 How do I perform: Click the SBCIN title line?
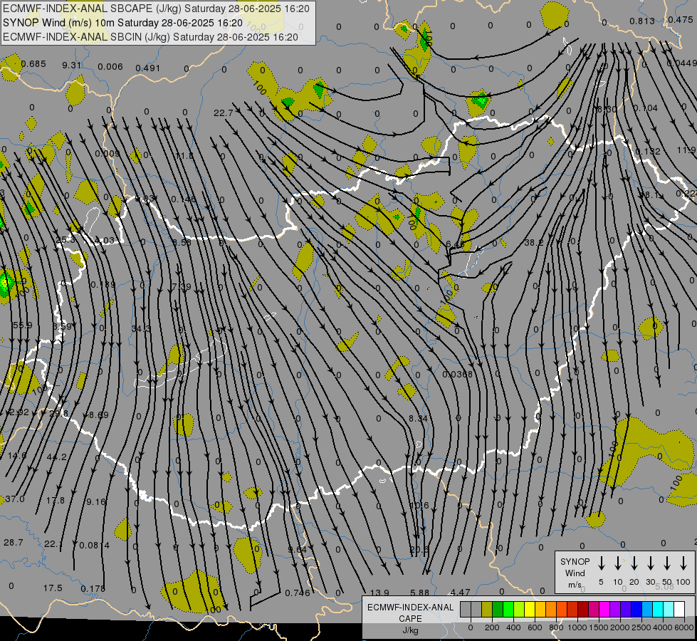tap(150, 37)
